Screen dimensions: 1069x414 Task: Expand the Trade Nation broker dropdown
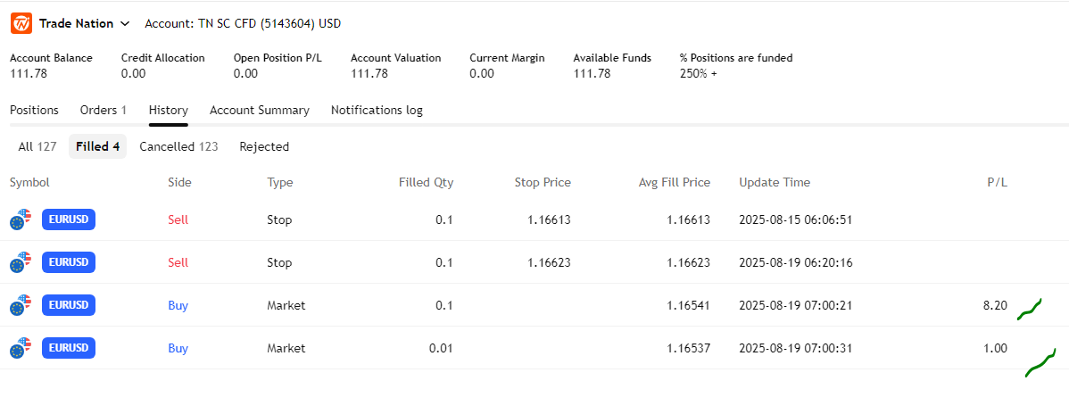pyautogui.click(x=124, y=23)
